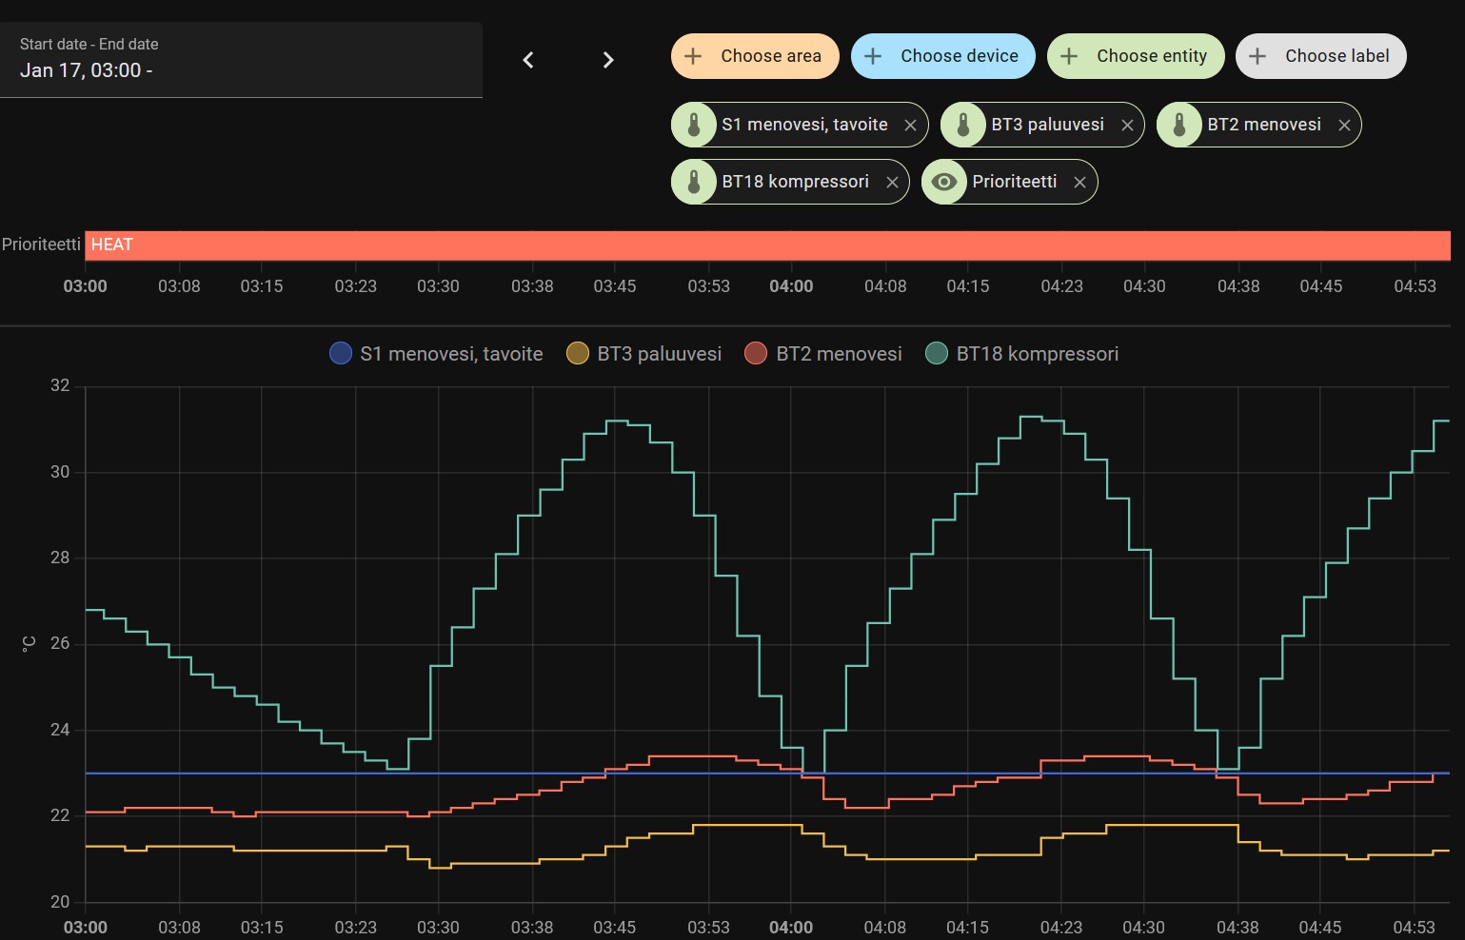Open the Choose entity picker
The width and height of the screenshot is (1465, 940).
point(1135,56)
